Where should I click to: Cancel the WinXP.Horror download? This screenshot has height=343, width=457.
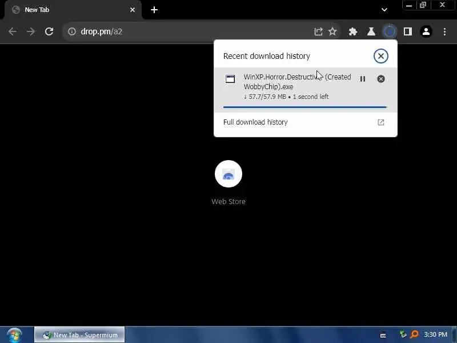(380, 79)
